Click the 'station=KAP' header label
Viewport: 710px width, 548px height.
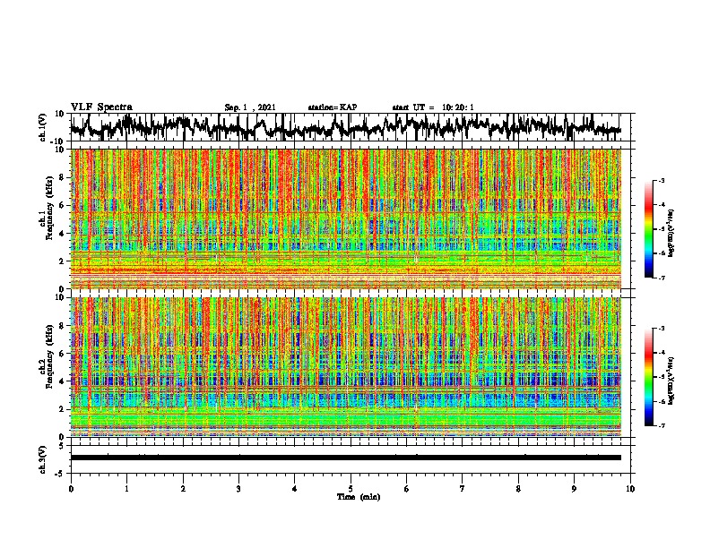(333, 107)
